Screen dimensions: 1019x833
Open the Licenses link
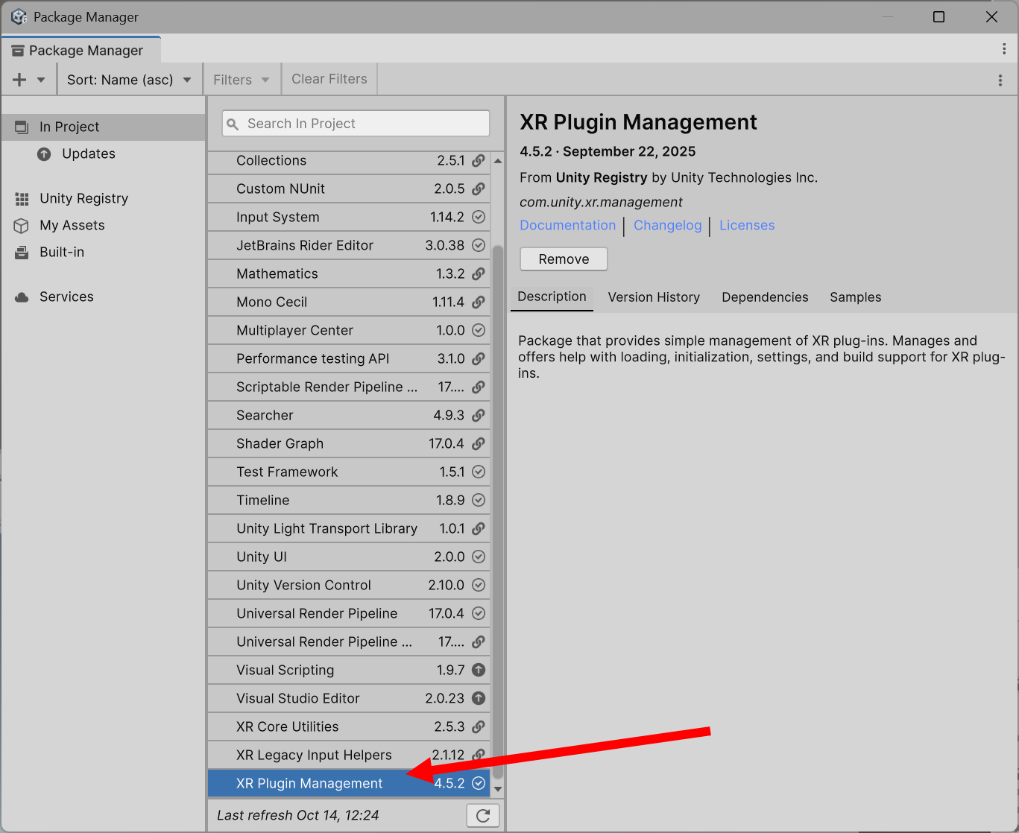747,225
